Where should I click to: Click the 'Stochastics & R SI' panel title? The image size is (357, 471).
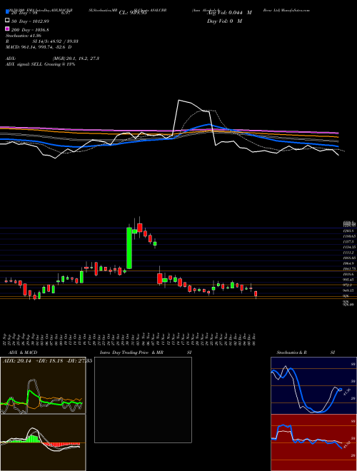pyautogui.click(x=306, y=353)
